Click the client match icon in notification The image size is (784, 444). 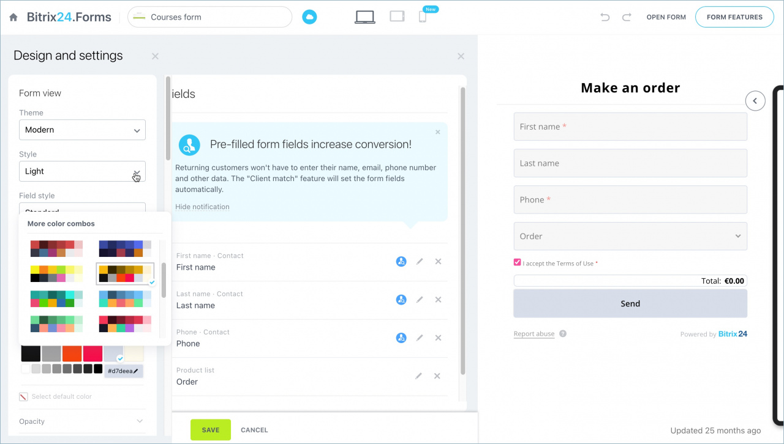[x=189, y=145]
